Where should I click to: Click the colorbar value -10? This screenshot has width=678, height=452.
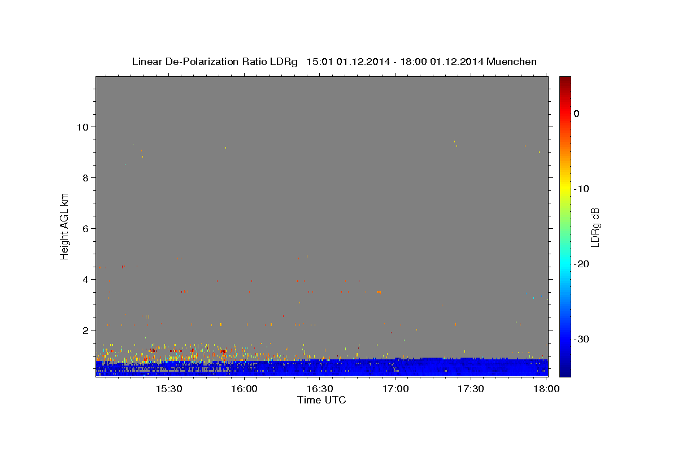[x=582, y=189]
